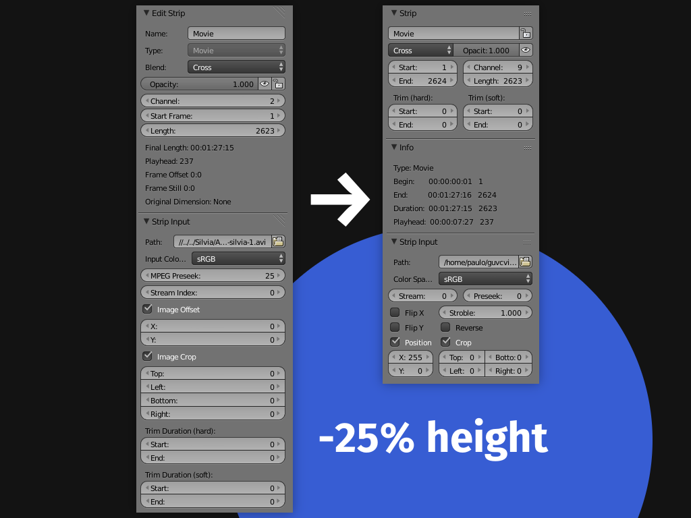Screen dimensions: 691x518
Task: Enable the Flip X checkbox
Action: tap(395, 313)
